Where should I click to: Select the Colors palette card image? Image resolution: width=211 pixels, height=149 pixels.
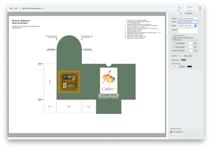[x=109, y=80]
